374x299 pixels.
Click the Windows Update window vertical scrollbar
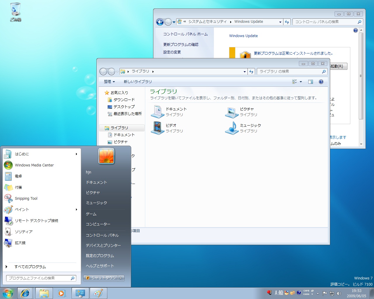361,76
